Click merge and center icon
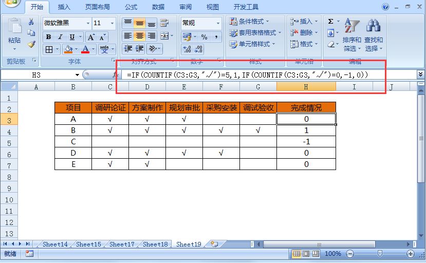This screenshot has height=263, width=426. [x=164, y=35]
